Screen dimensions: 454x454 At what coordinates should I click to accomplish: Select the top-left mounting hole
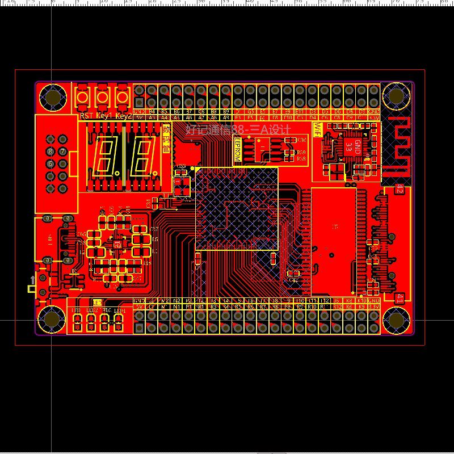click(x=53, y=97)
